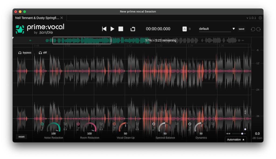This screenshot has height=159, width=276.
Task: Expand preset list with the triangle arrow
Action: tap(234, 29)
